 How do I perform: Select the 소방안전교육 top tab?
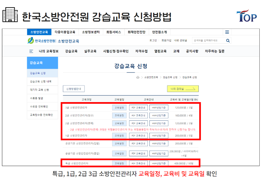tap(39, 32)
